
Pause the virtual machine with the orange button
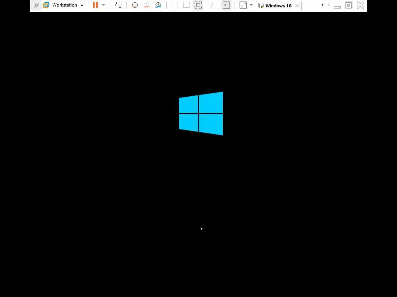click(95, 5)
